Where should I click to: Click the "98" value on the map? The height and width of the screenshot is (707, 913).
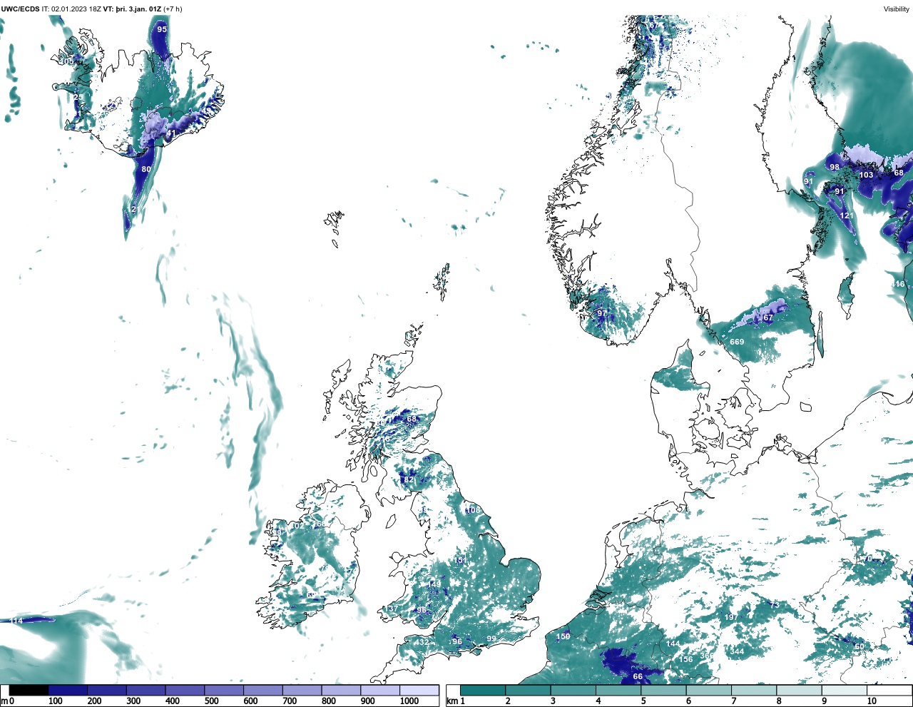click(835, 167)
